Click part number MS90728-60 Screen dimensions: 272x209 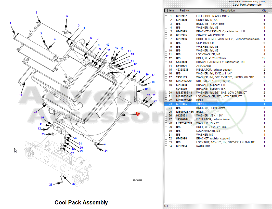click(x=184, y=100)
